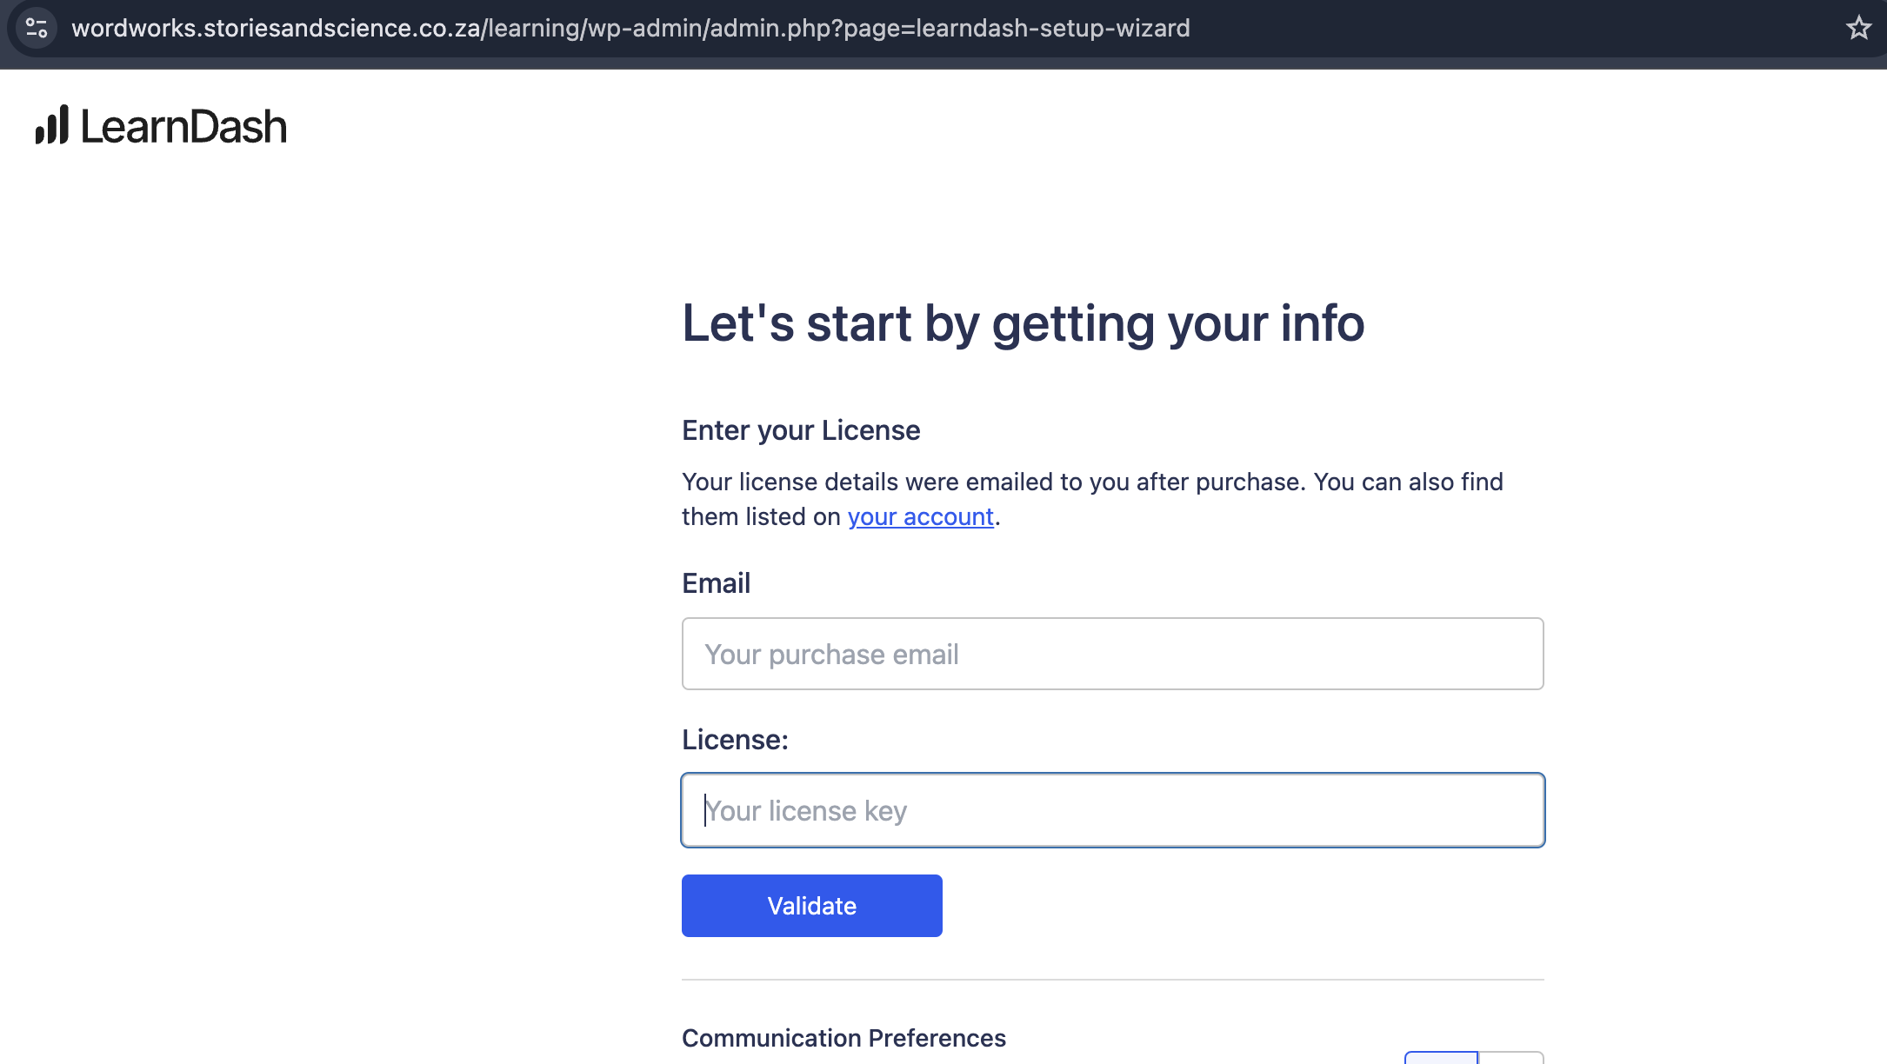The height and width of the screenshot is (1064, 1887).
Task: Bookmark this page with the star icon
Action: pos(1858,28)
